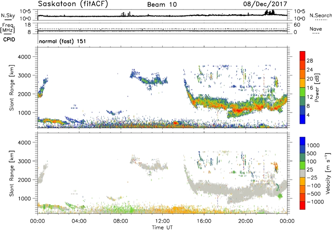
Task: Click the Time UT axis label
Action: pyautogui.click(x=162, y=228)
